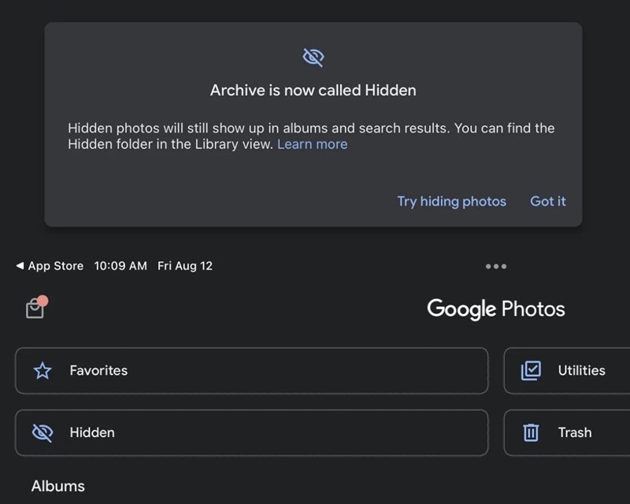Image resolution: width=630 pixels, height=504 pixels.
Task: Tap the red notification dot badge
Action: pos(43,301)
